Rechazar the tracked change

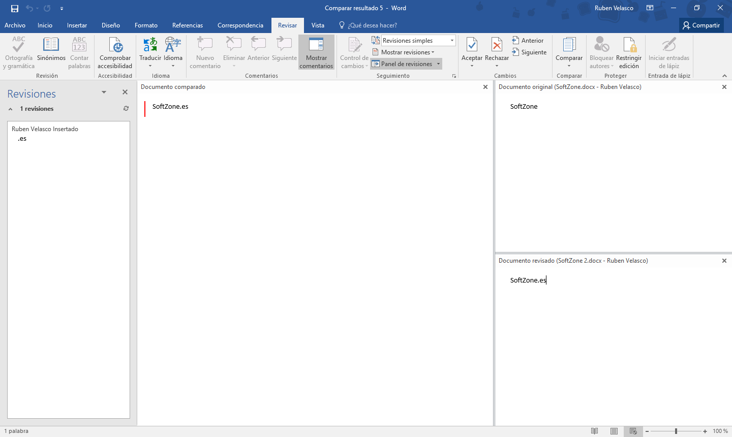pos(497,53)
